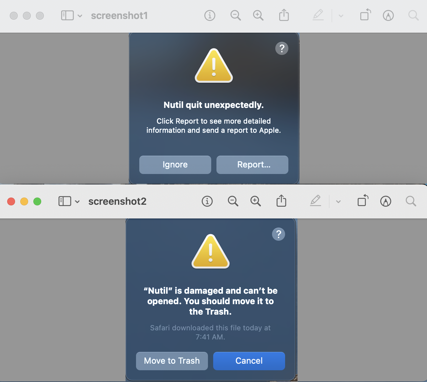
Task: Expand sidebar view chevron in screenshot1 window
Action: pos(80,16)
